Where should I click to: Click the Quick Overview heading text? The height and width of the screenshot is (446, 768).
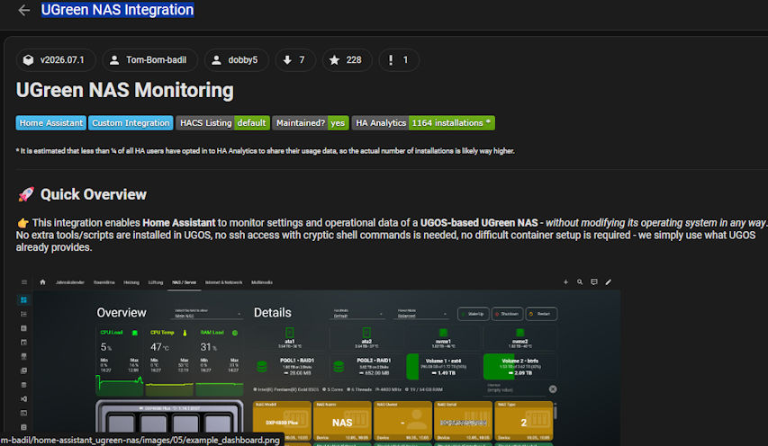[94, 194]
